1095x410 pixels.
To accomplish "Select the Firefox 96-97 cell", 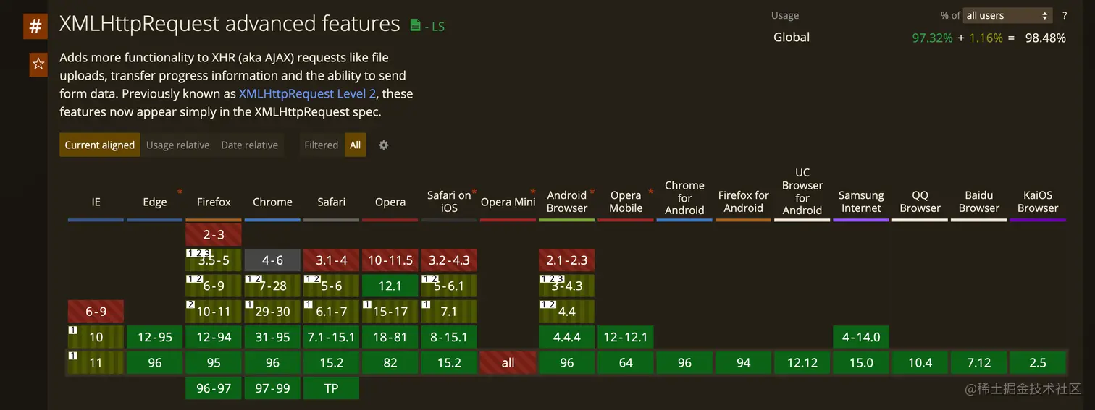I will pos(214,388).
